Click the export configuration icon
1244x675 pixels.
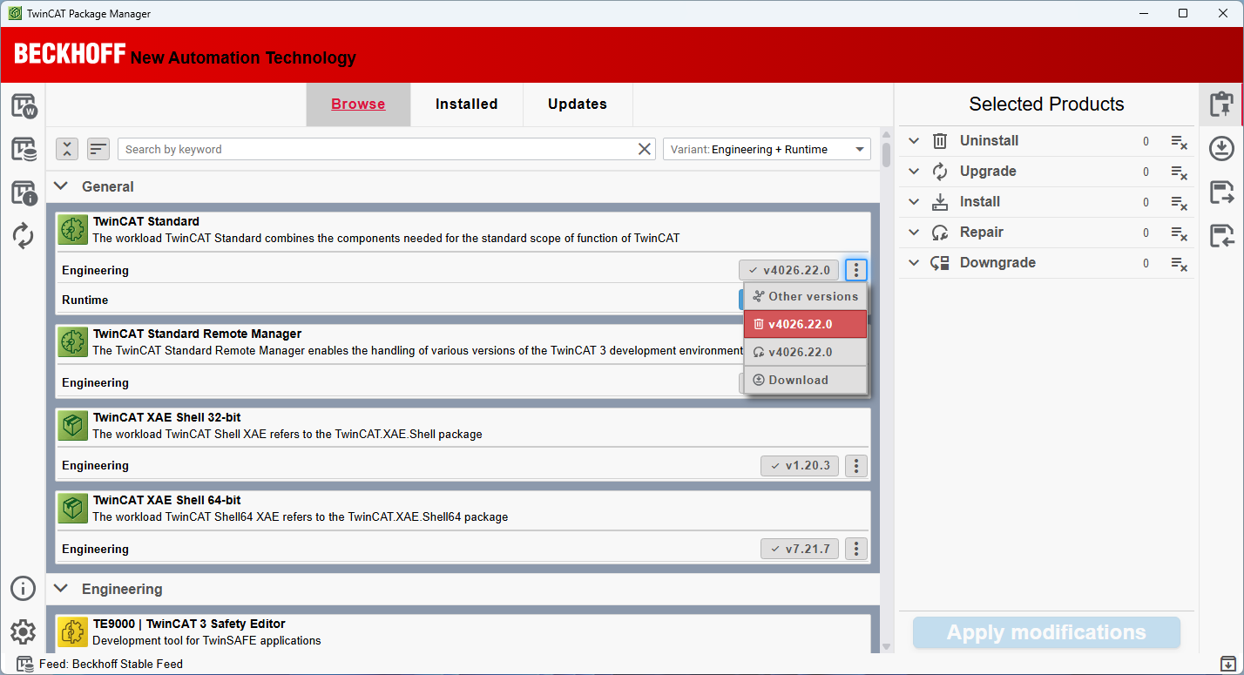point(1222,192)
